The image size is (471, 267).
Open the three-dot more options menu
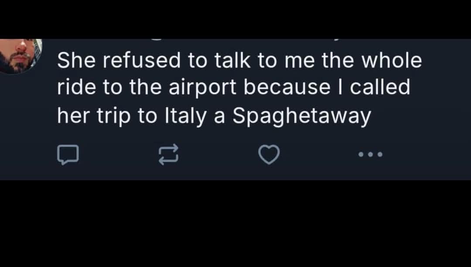pyautogui.click(x=370, y=154)
